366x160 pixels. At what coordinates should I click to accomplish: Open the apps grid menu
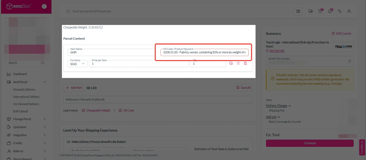(x=298, y=11)
